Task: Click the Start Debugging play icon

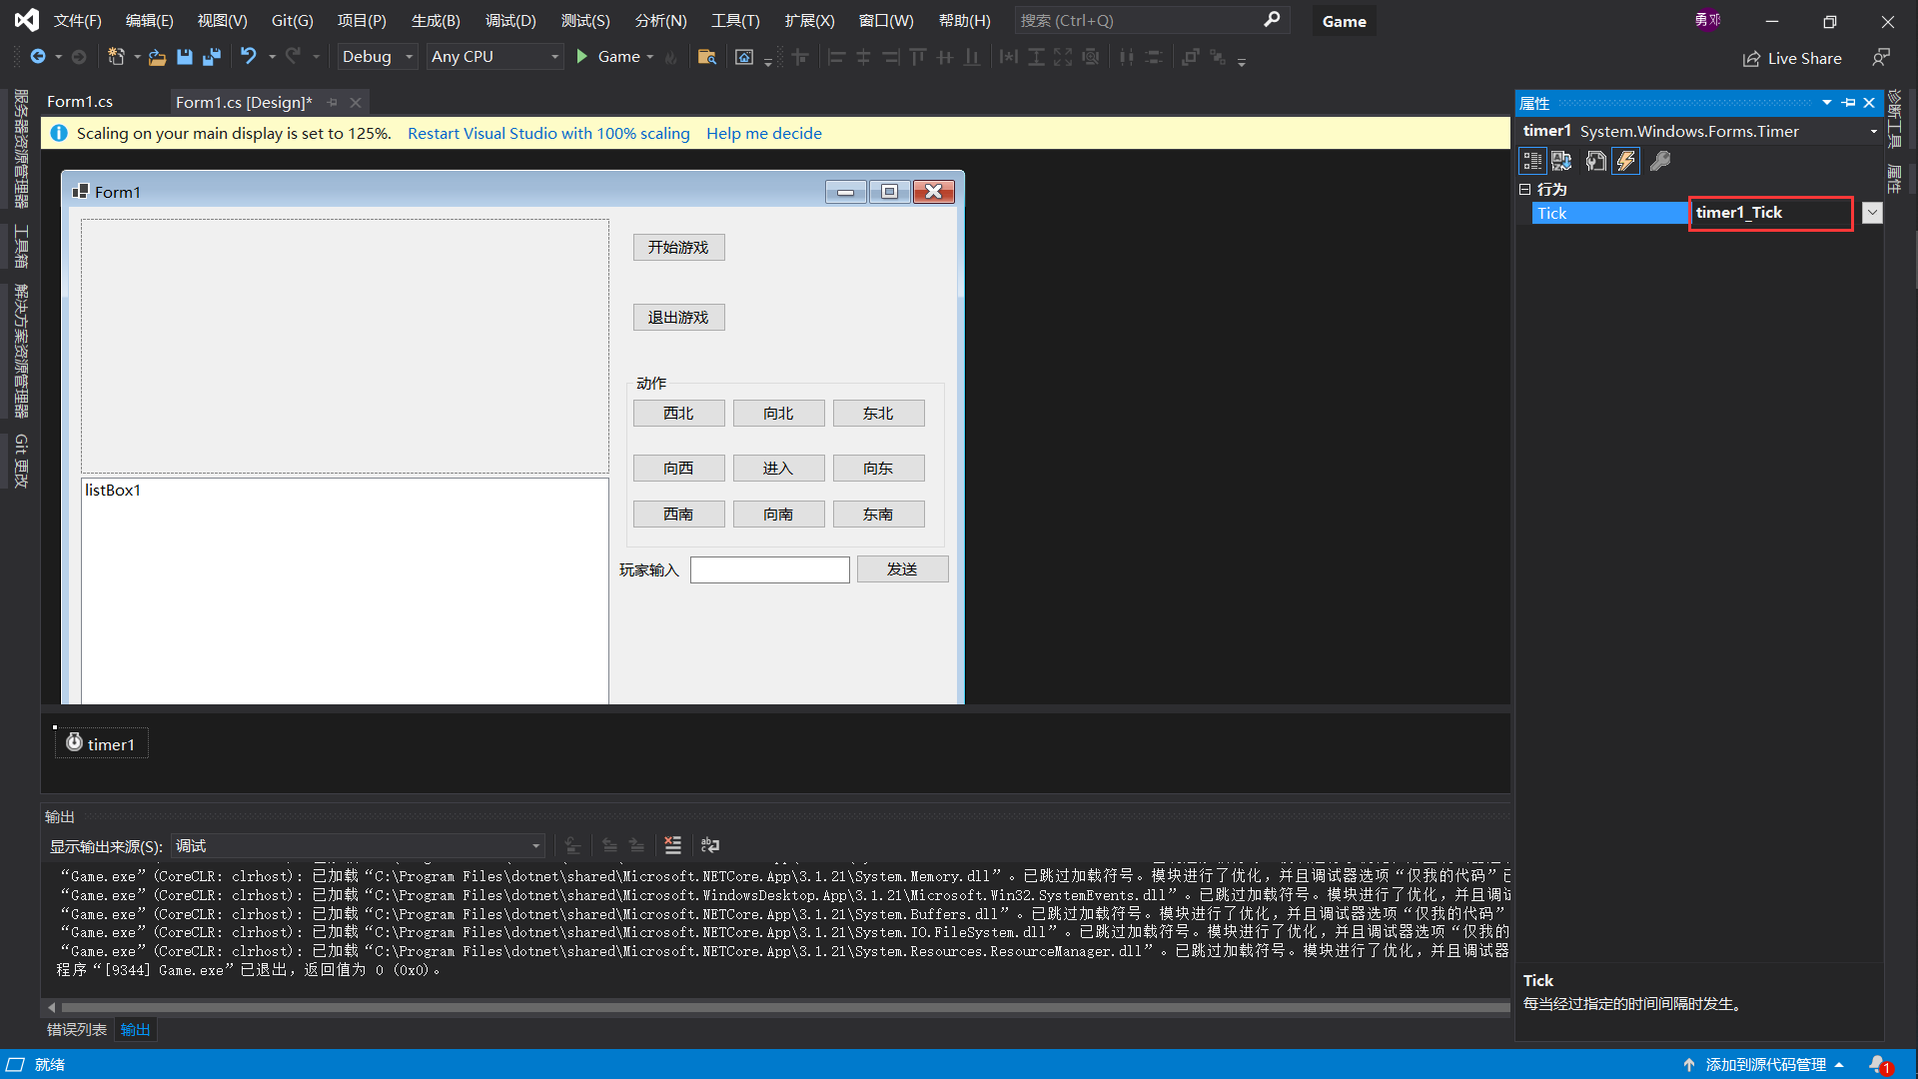Action: tap(583, 57)
